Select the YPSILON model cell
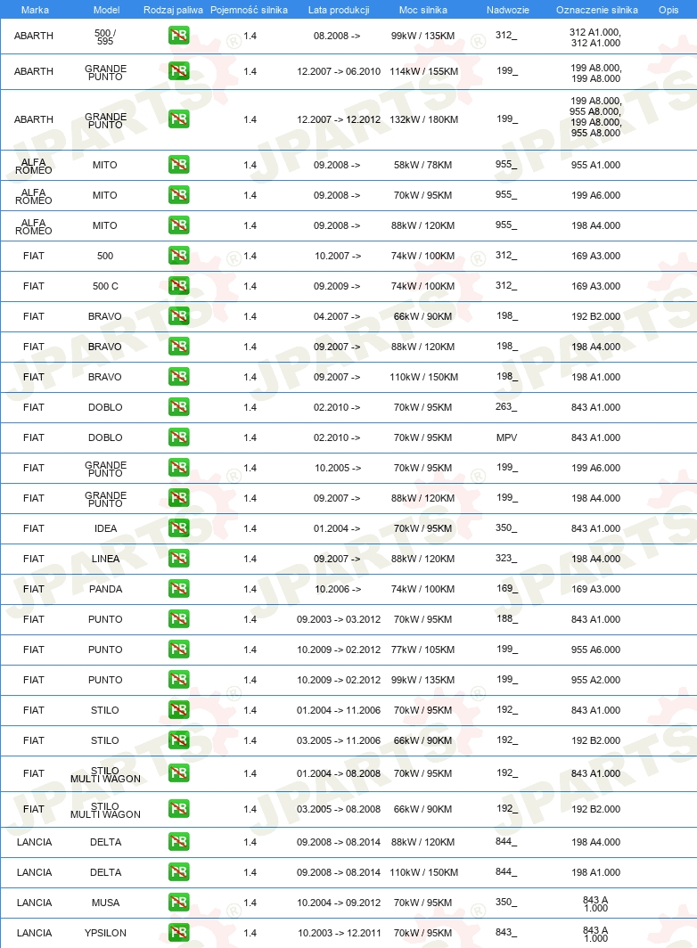 105,933
